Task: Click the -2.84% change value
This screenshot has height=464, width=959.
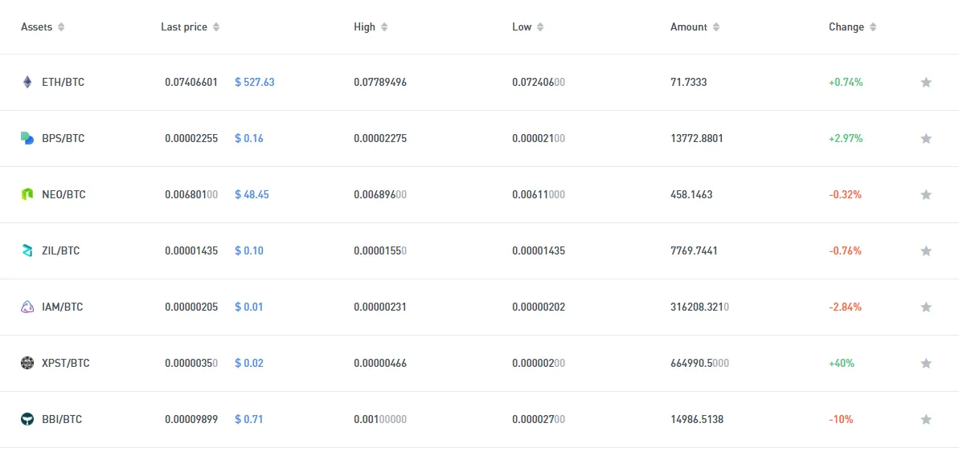Action: 845,307
